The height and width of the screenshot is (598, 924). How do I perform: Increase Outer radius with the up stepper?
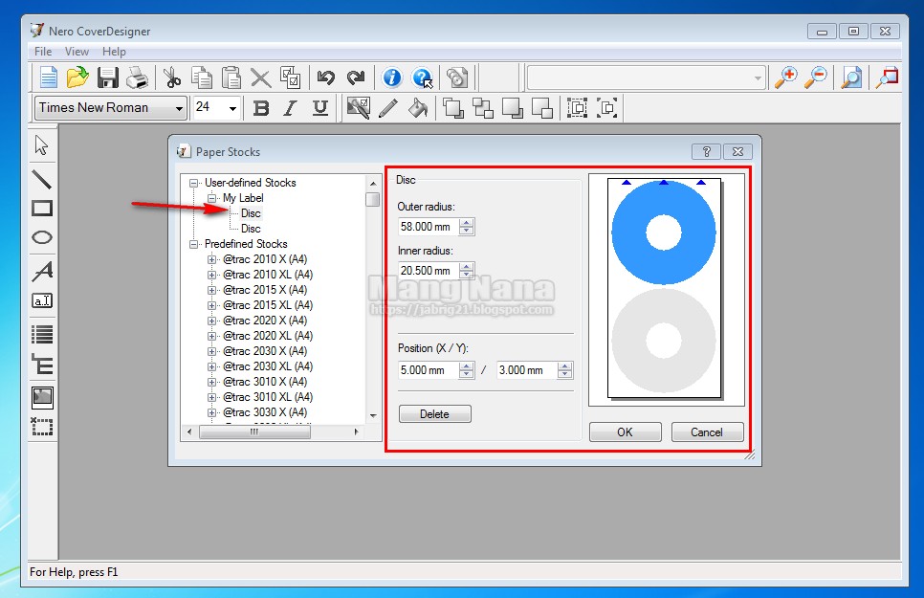coord(466,222)
